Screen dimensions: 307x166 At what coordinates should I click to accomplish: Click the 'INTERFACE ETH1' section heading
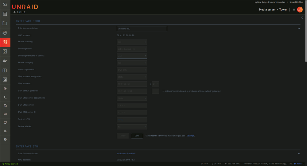tap(28, 146)
